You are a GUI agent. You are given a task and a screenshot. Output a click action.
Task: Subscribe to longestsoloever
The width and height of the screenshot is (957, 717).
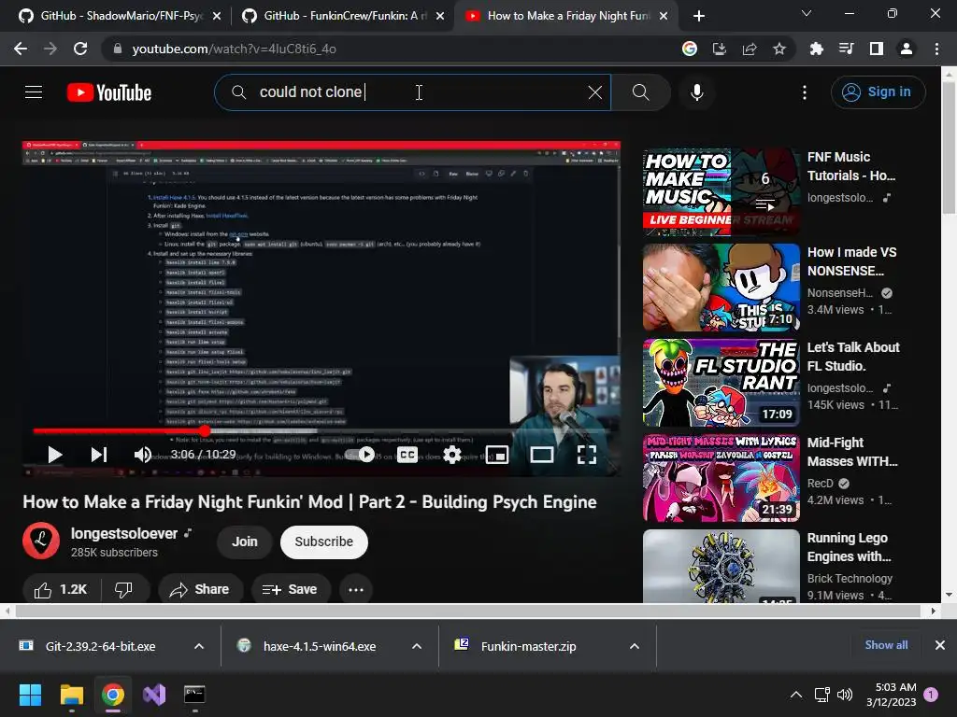323,541
